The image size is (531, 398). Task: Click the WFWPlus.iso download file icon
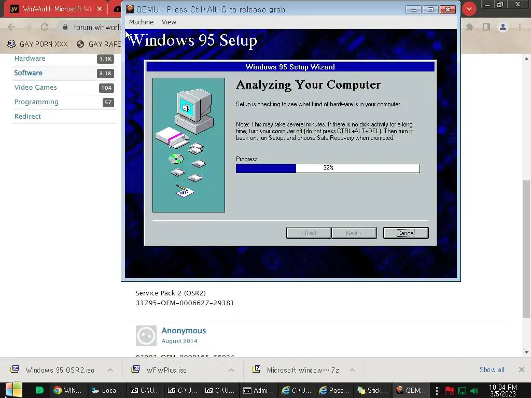(x=135, y=369)
